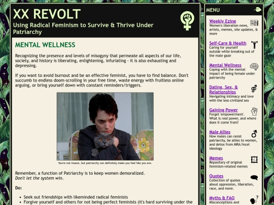Click the male symbol icon beside Male Allies

[x=254, y=134]
